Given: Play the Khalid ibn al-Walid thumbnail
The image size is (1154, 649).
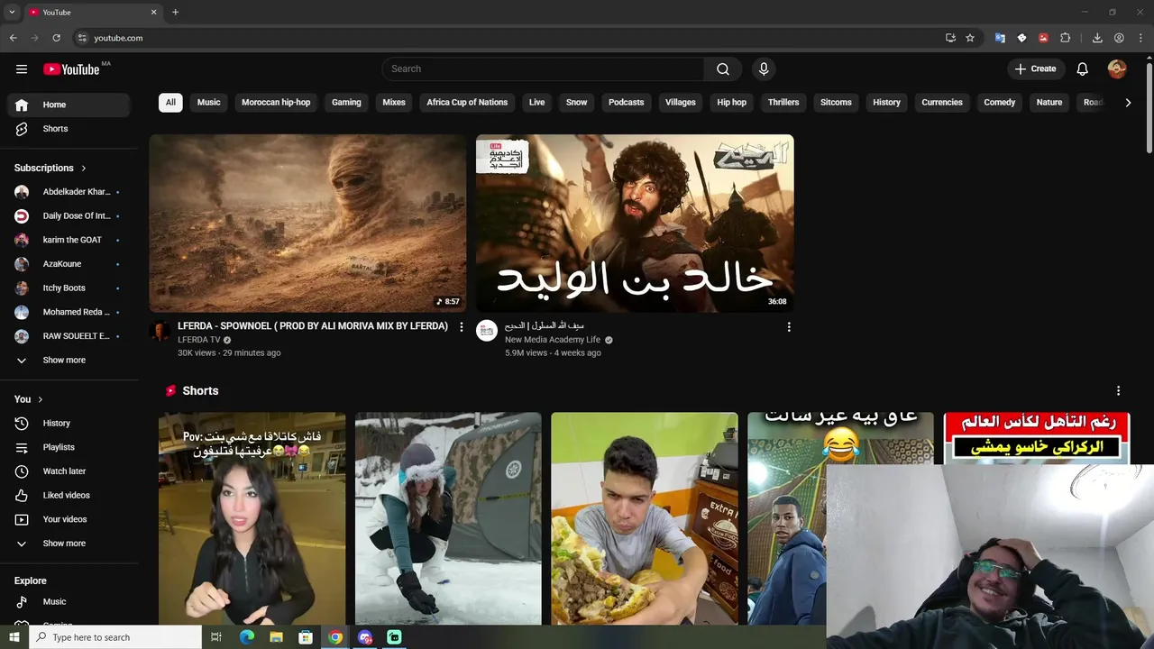Looking at the screenshot, I should [635, 224].
